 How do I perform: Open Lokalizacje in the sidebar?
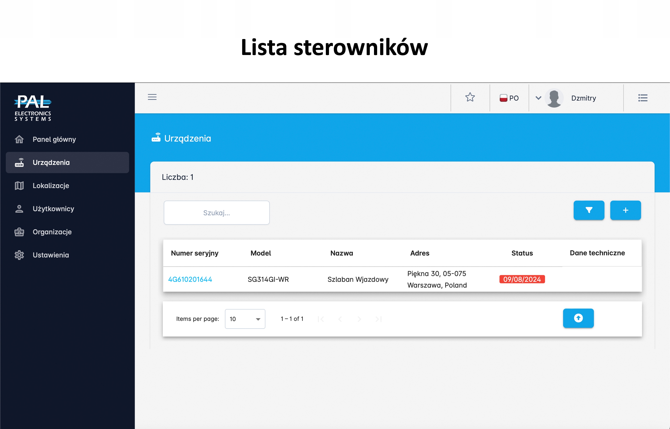(51, 185)
